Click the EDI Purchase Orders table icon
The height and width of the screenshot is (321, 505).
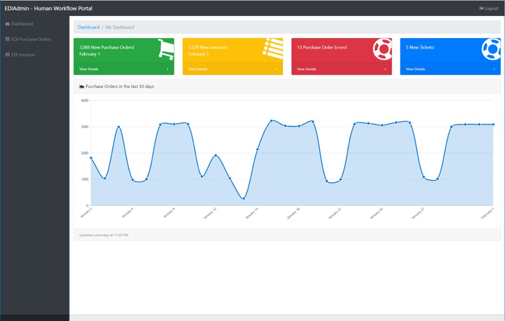click(x=7, y=39)
